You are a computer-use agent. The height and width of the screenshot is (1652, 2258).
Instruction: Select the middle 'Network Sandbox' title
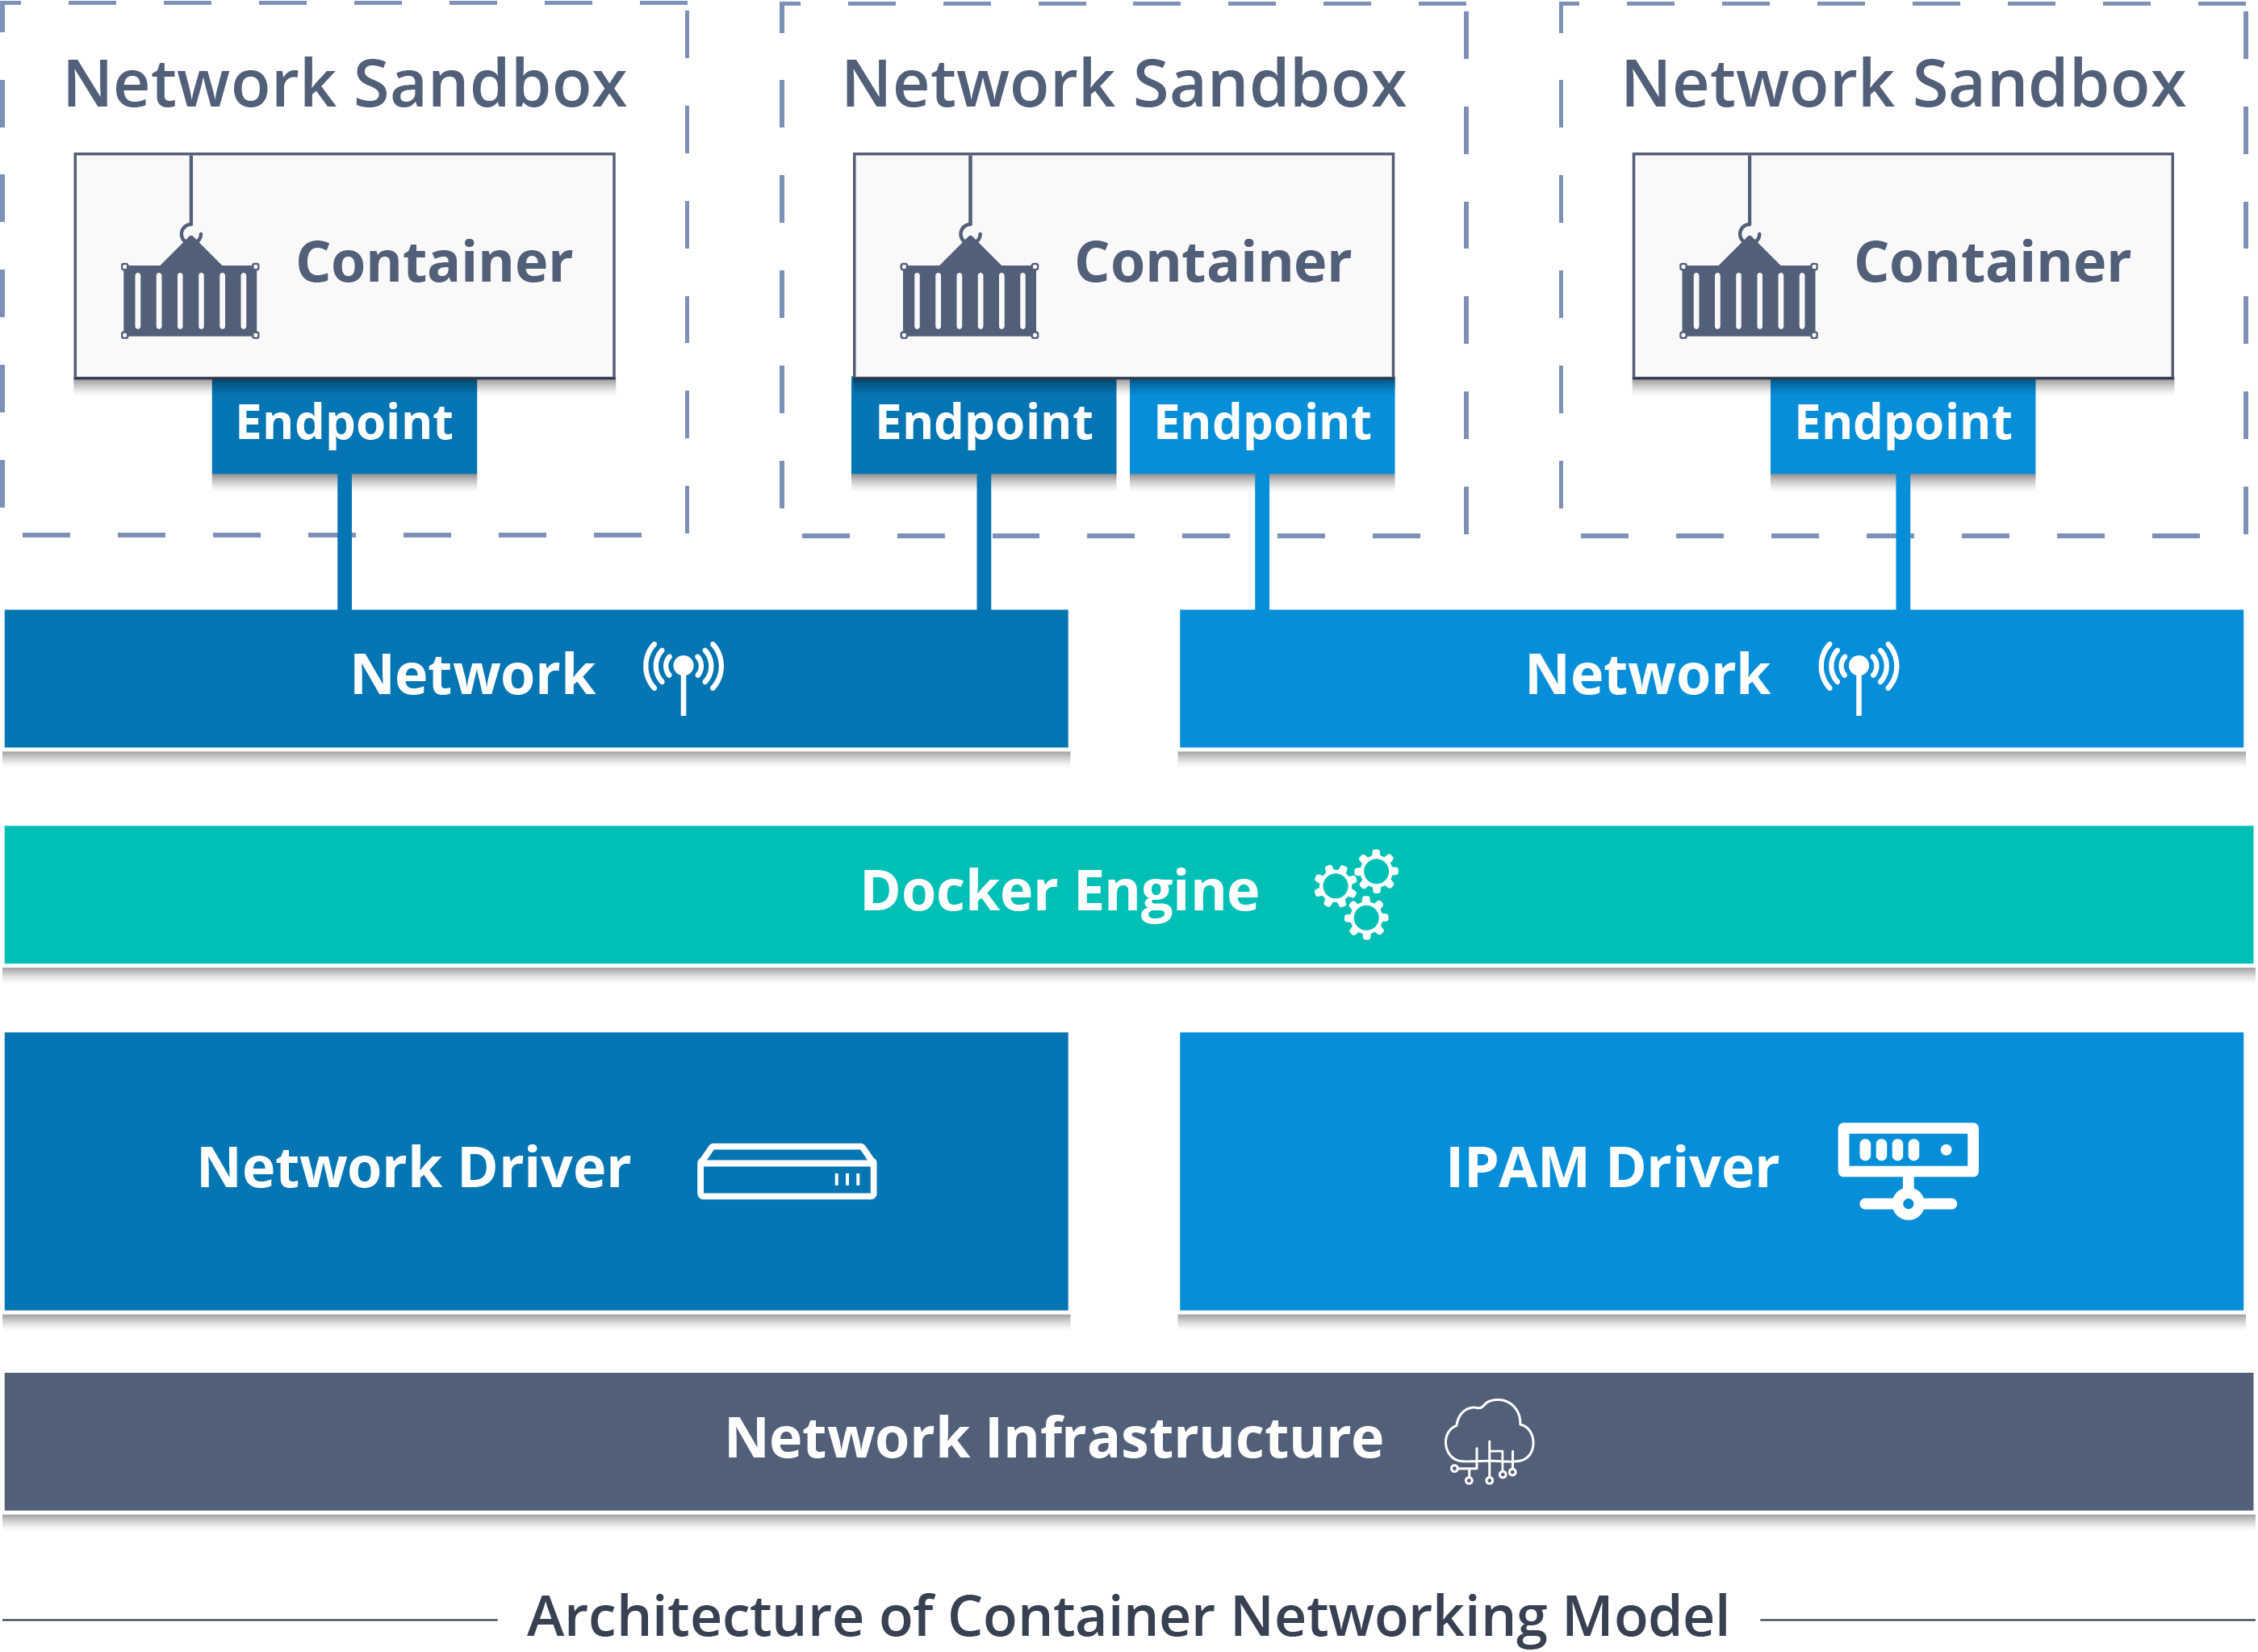tap(1124, 83)
